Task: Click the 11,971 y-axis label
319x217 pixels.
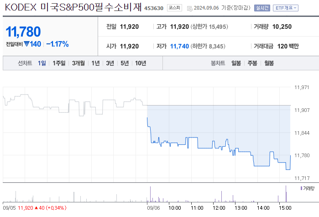Action: tap(302, 87)
